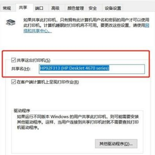Click the highlighted HP92F313 share name text
This screenshot has width=155, height=155.
(75, 68)
